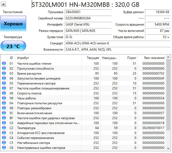Click the 23 °C temperature indicator
The image size is (172, 153).
click(13, 46)
